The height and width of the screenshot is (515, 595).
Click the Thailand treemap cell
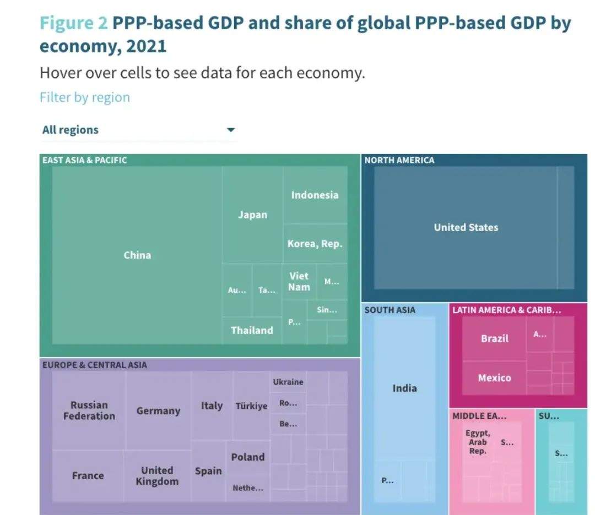point(252,331)
